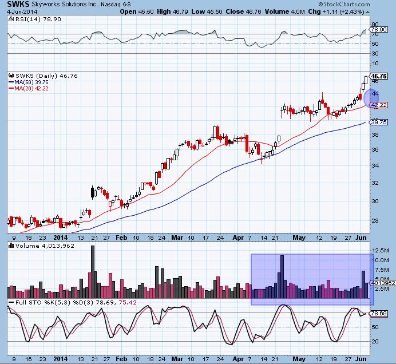Screen dimensions: 396x364
Task: Click the company name Skyworks Solutions Inc.
Action: (x=65, y=5)
